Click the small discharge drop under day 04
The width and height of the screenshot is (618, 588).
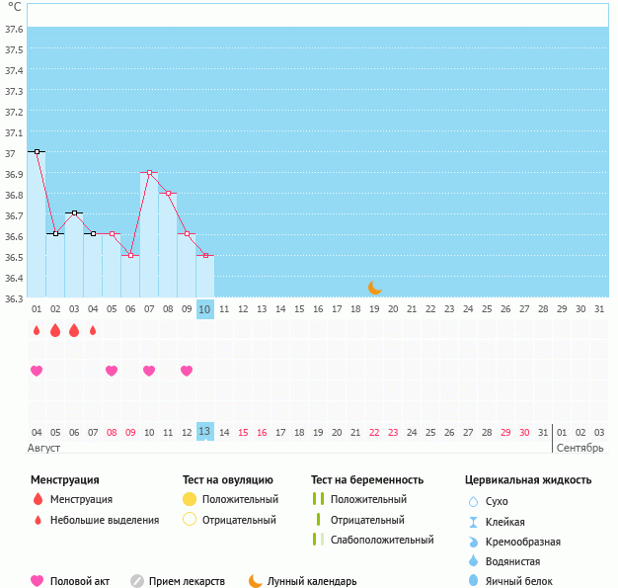coord(93,330)
